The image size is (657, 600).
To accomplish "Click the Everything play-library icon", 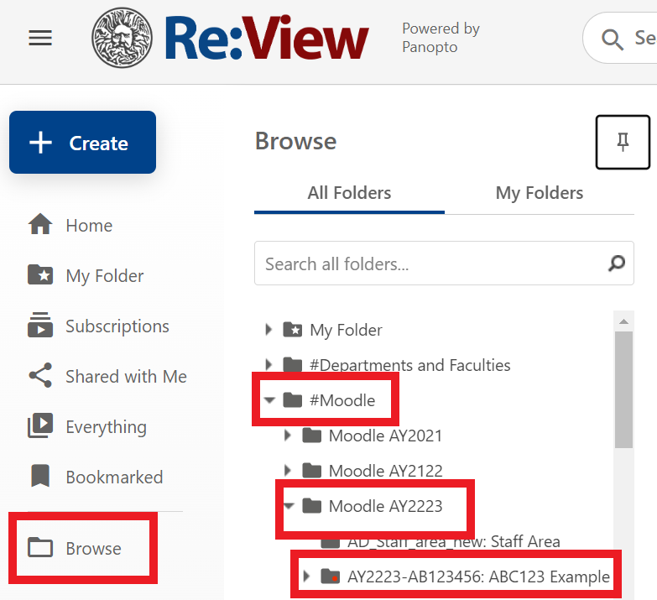I will point(40,425).
